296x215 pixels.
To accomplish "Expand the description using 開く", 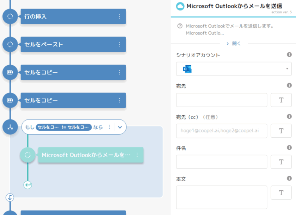I will click(234, 44).
